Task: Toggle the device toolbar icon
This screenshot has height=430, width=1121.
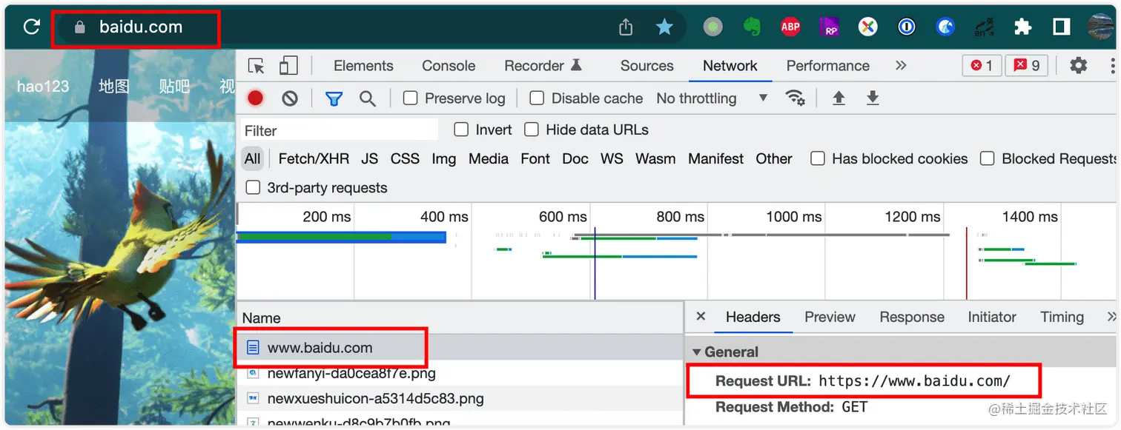Action: click(288, 66)
